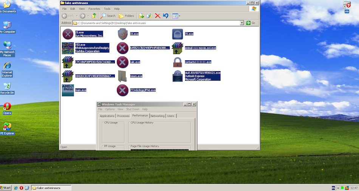Click the Go button beside address bar
359x191 pixels.
click(x=251, y=23)
